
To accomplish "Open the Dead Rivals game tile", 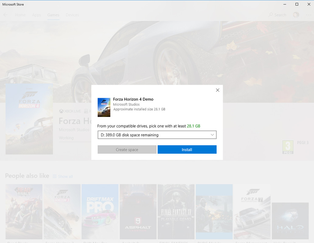I will click(x=24, y=212).
